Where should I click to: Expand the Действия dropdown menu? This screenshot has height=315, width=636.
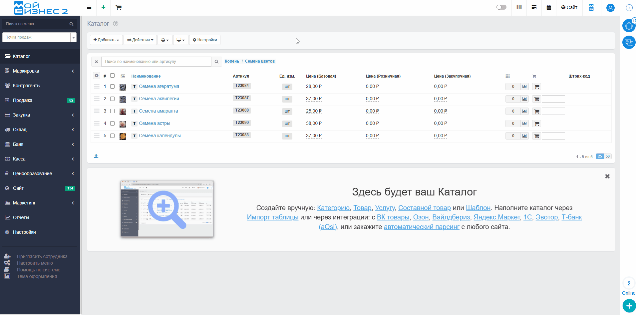(140, 40)
